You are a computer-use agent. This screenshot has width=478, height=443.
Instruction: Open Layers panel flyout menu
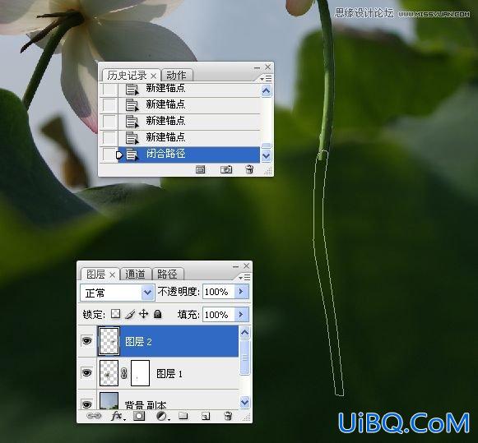244,277
